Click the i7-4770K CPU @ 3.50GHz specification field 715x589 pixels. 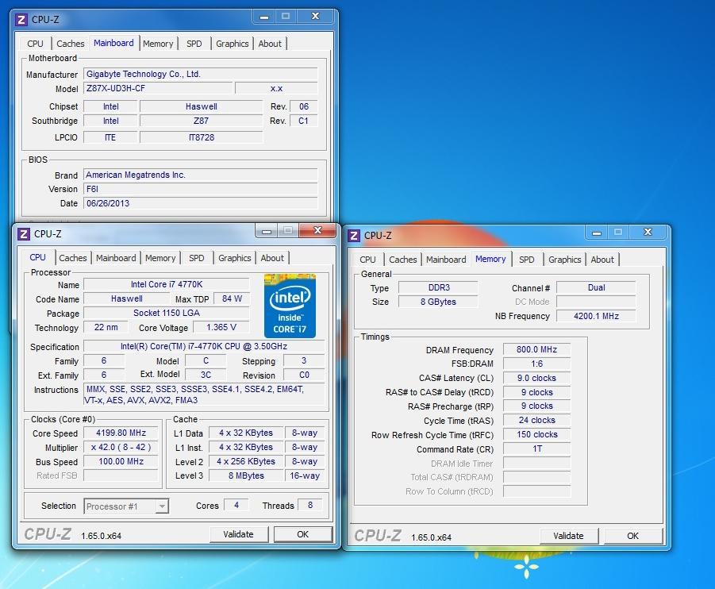point(204,346)
